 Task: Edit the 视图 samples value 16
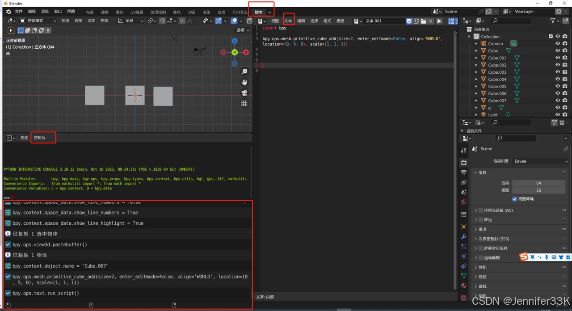coord(538,190)
